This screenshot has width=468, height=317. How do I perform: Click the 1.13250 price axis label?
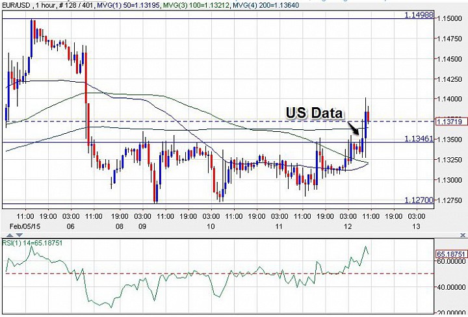point(449,160)
